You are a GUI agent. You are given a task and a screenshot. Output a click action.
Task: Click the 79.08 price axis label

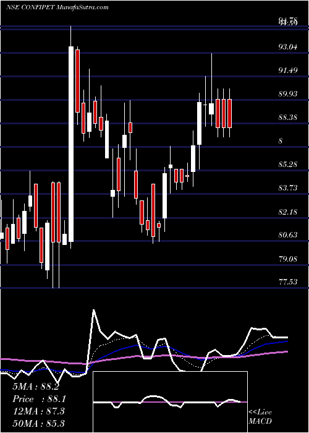288,259
